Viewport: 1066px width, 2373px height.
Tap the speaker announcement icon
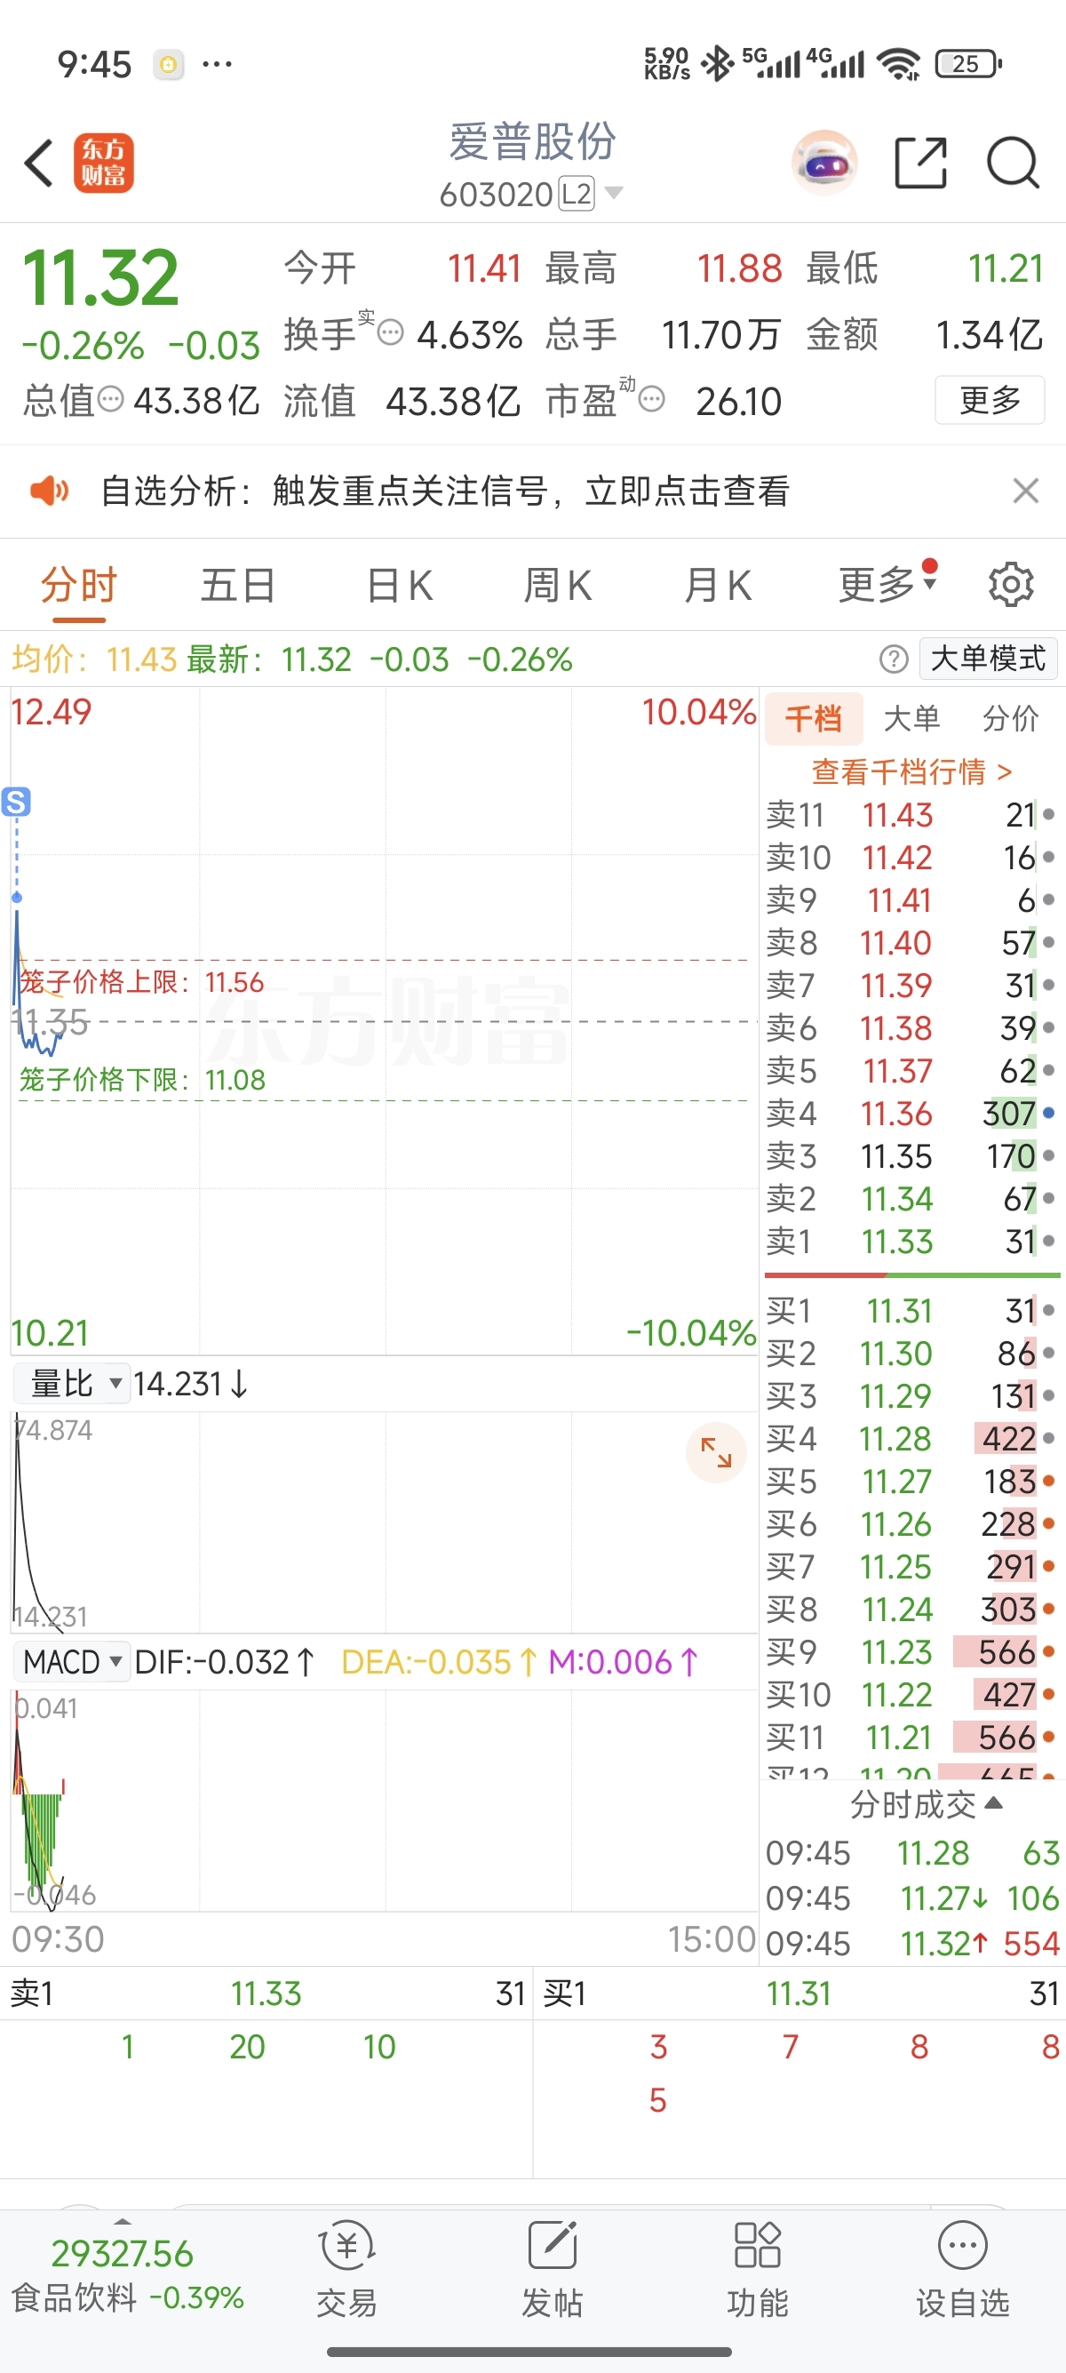tap(49, 490)
